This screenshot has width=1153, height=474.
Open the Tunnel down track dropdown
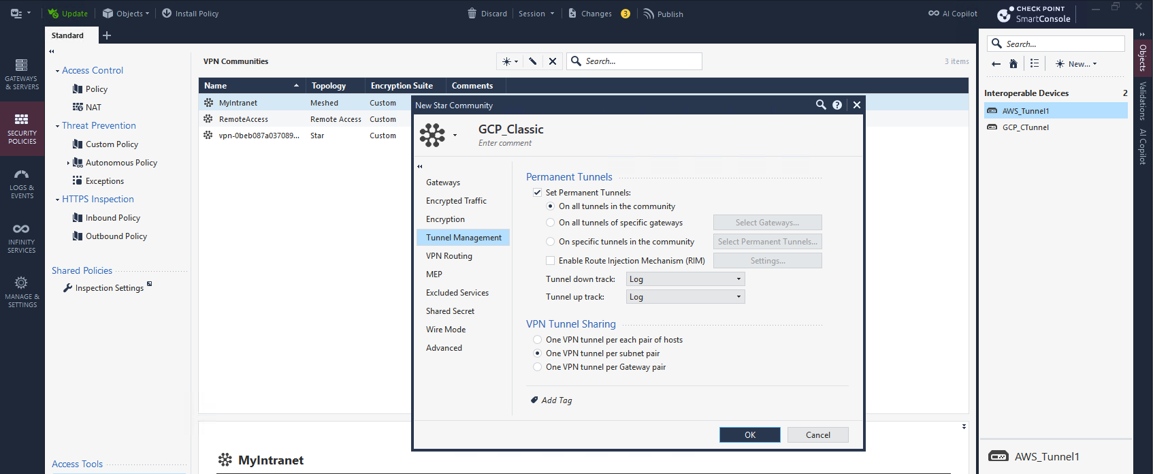point(685,279)
